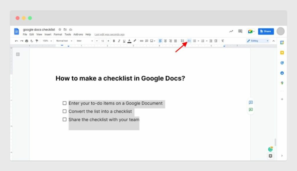The image size is (297, 171).
Task: Open the Insert menu
Action: coord(48,34)
